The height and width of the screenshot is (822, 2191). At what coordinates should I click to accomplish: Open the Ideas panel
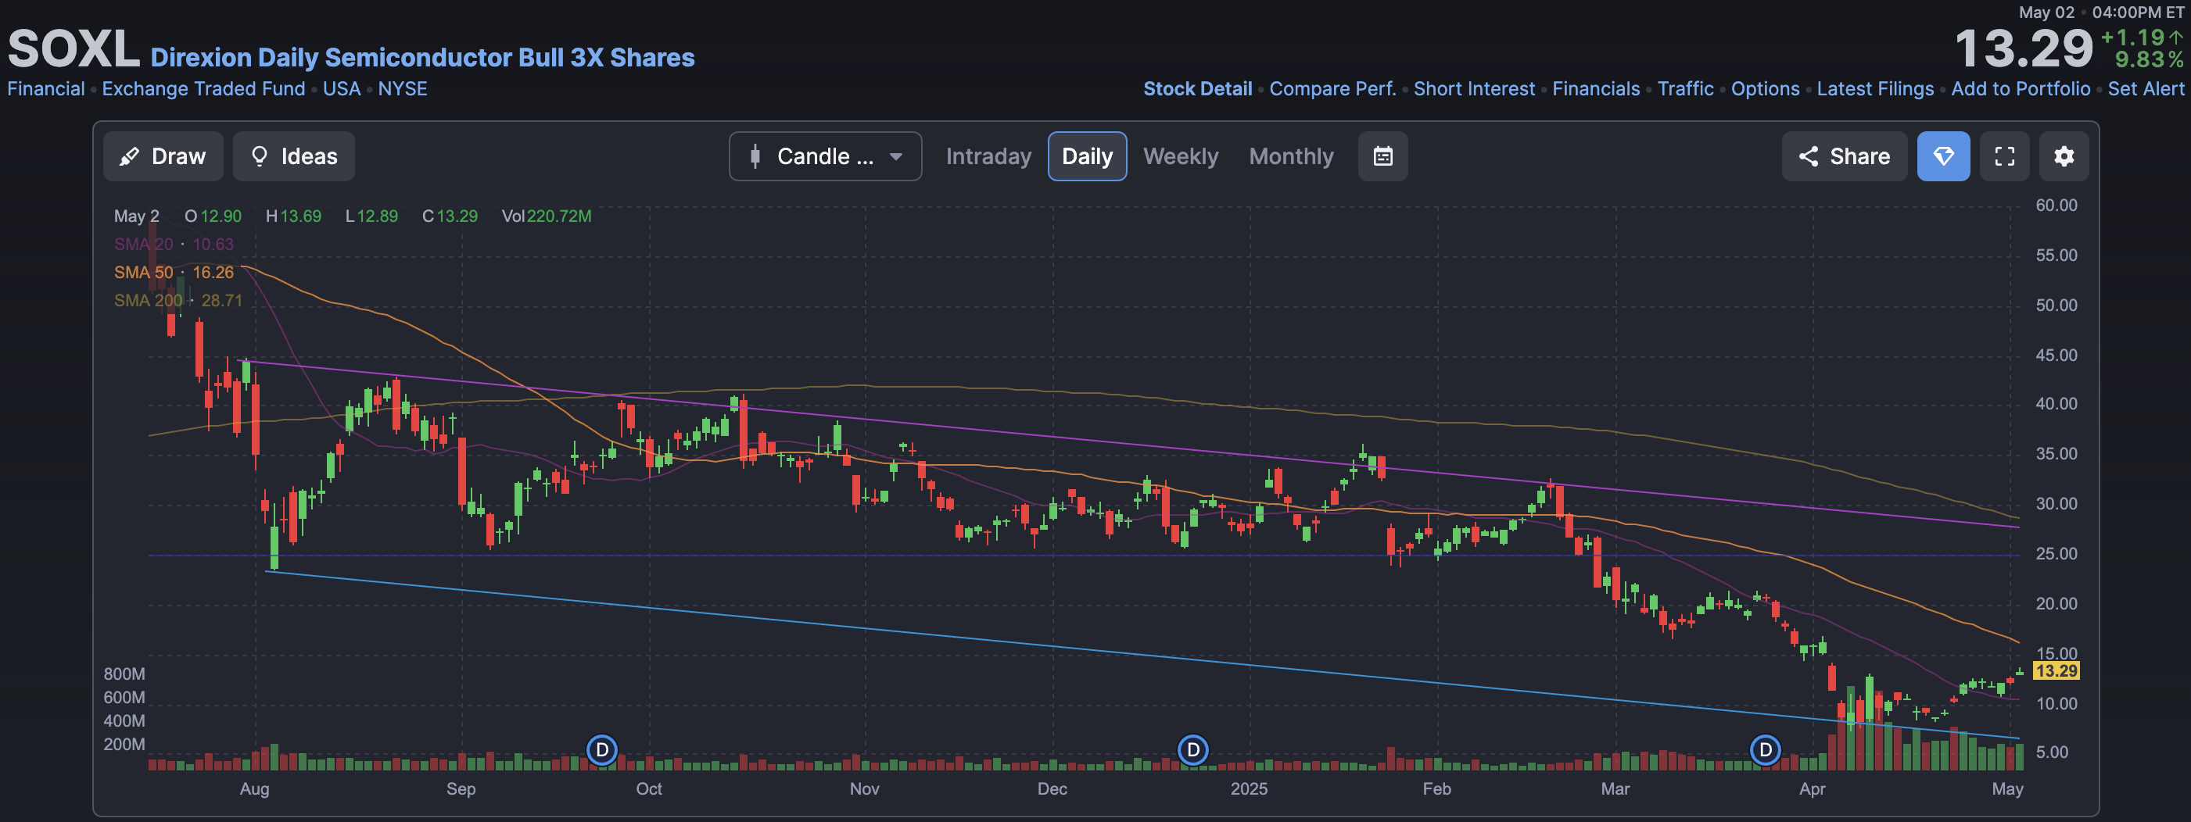(x=293, y=156)
